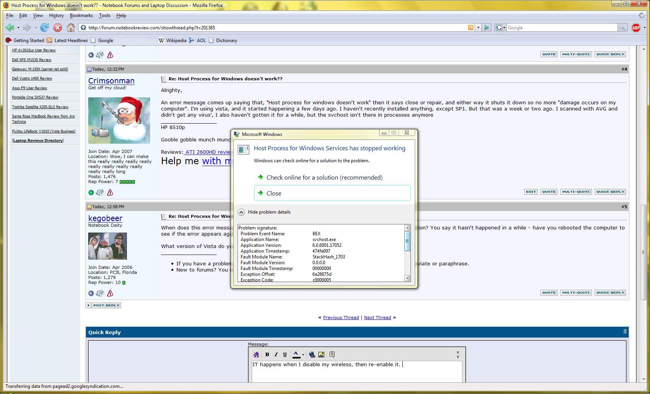Click the problem details scrollbar thumb in dialog

tap(407, 242)
